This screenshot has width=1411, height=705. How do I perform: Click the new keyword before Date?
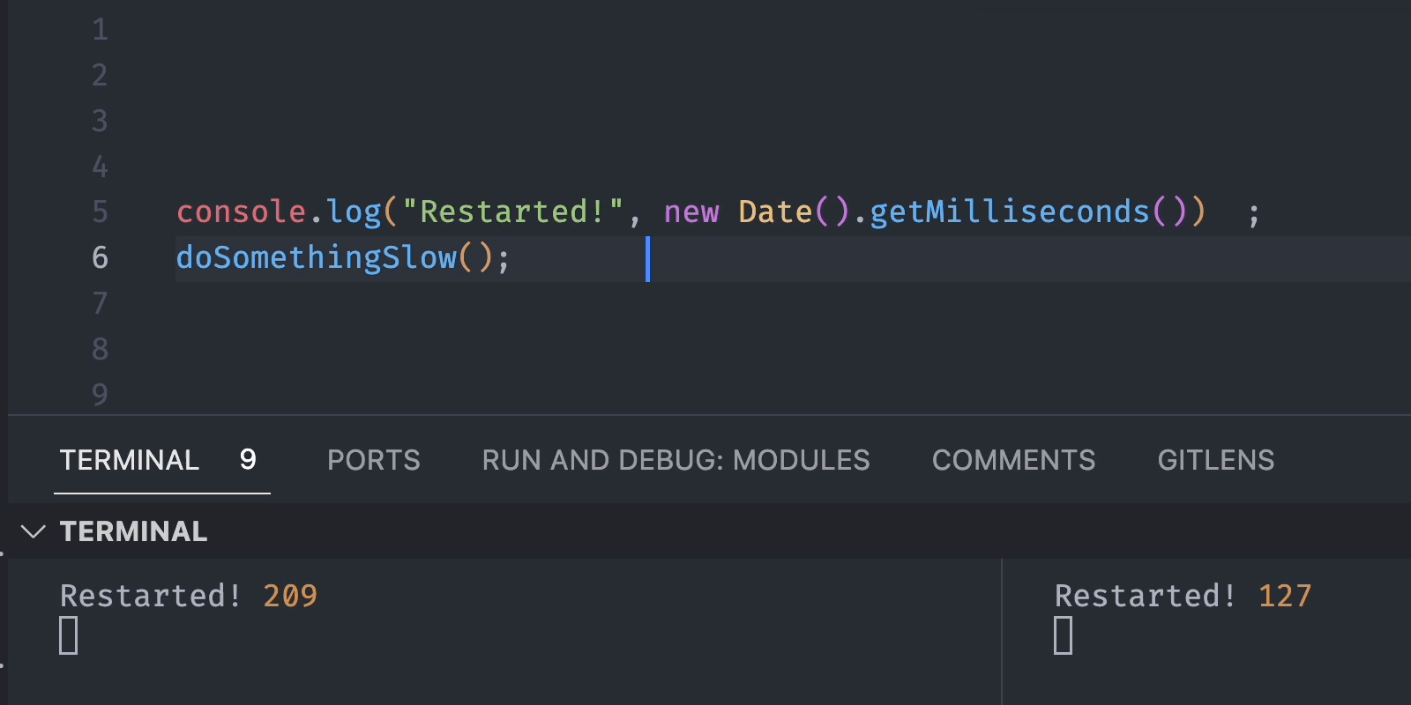691,212
